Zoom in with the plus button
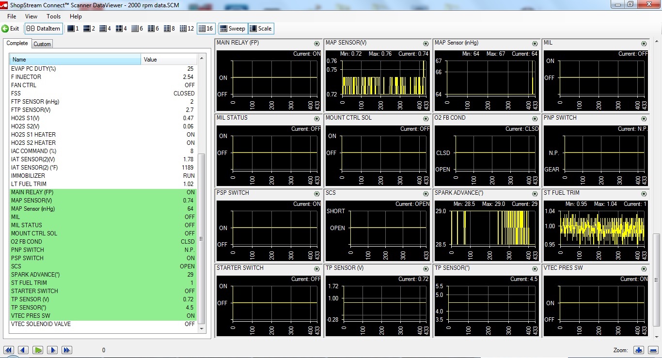 (639, 350)
